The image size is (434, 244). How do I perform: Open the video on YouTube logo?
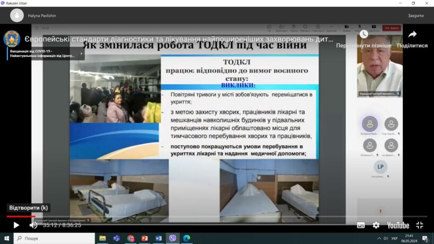(398, 225)
